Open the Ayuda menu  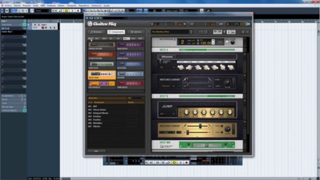[x=107, y=5]
